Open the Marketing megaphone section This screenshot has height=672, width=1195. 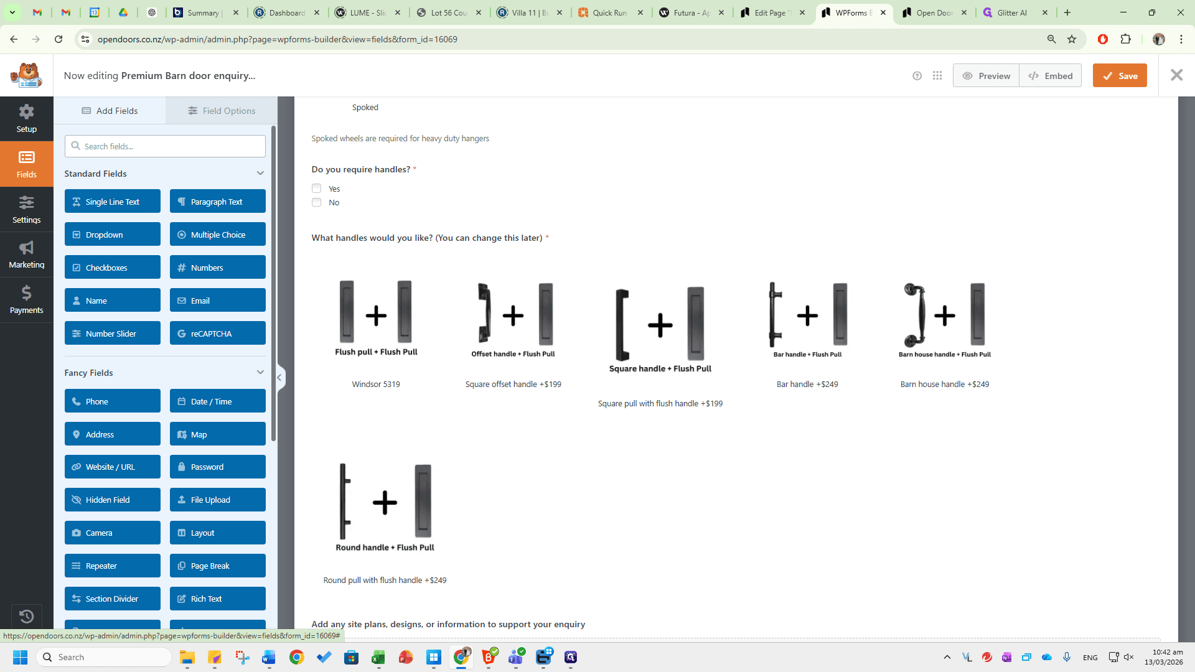coord(26,254)
